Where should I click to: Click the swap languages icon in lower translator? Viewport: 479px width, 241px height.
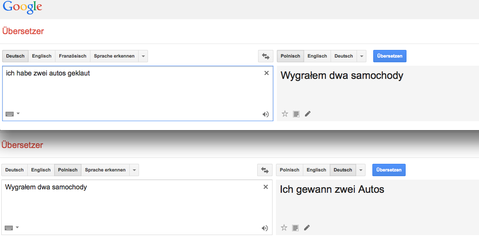click(264, 170)
